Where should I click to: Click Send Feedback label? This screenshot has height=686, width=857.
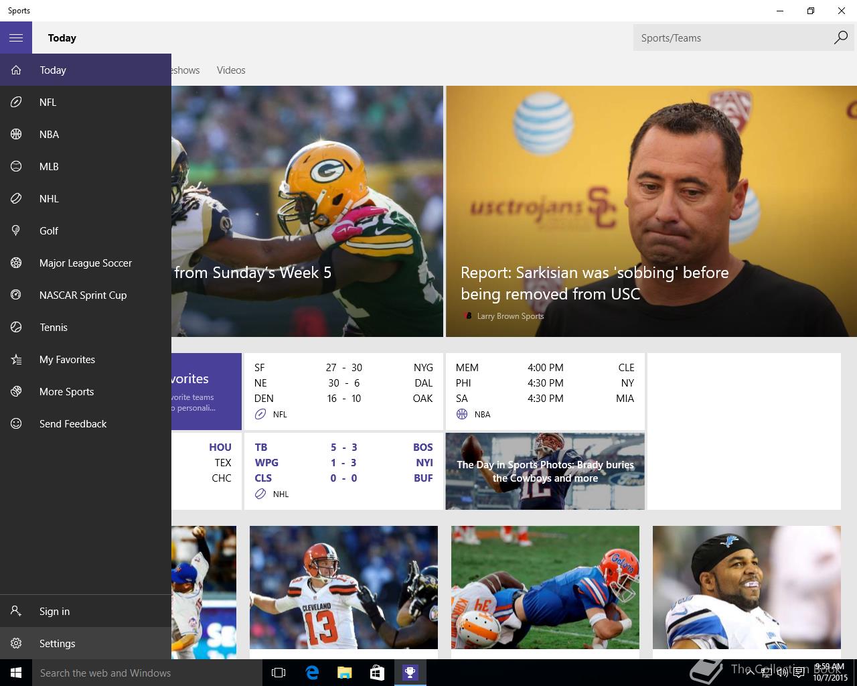[x=73, y=423]
